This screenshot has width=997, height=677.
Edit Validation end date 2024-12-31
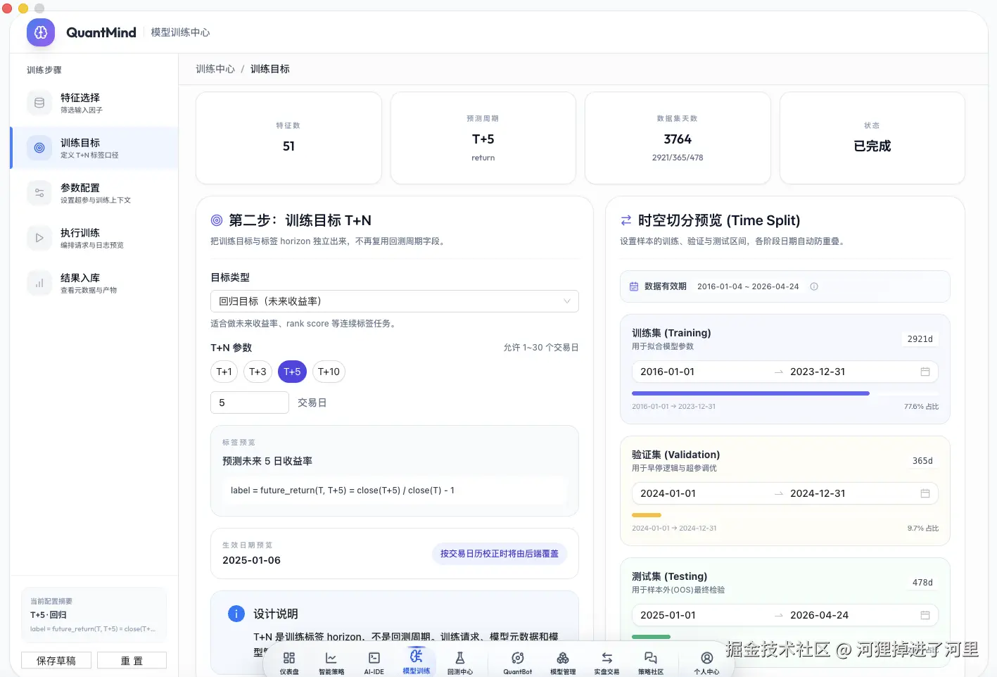[x=818, y=493]
